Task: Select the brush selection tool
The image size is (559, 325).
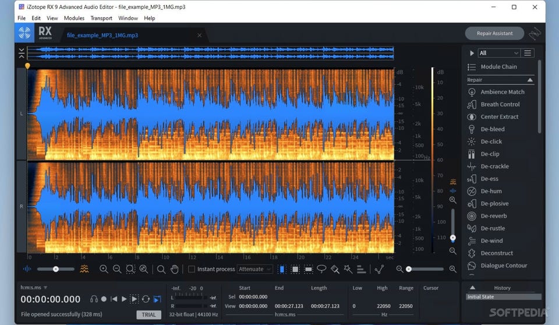Action: (335, 269)
